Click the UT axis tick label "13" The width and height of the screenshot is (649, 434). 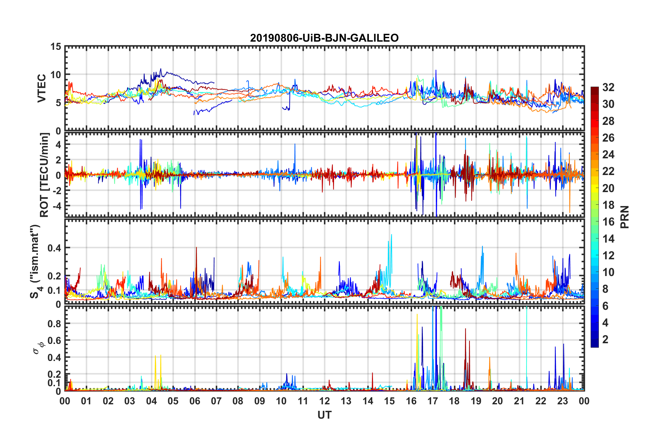click(346, 401)
